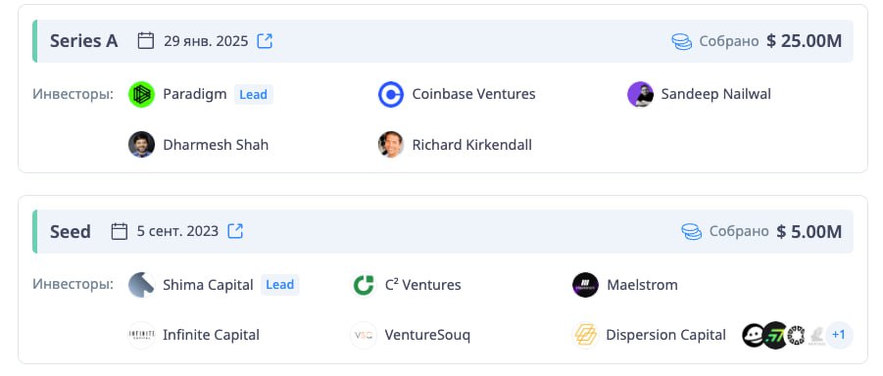This screenshot has width=883, height=376.
Task: Click the VentureSouq logo
Action: (364, 335)
